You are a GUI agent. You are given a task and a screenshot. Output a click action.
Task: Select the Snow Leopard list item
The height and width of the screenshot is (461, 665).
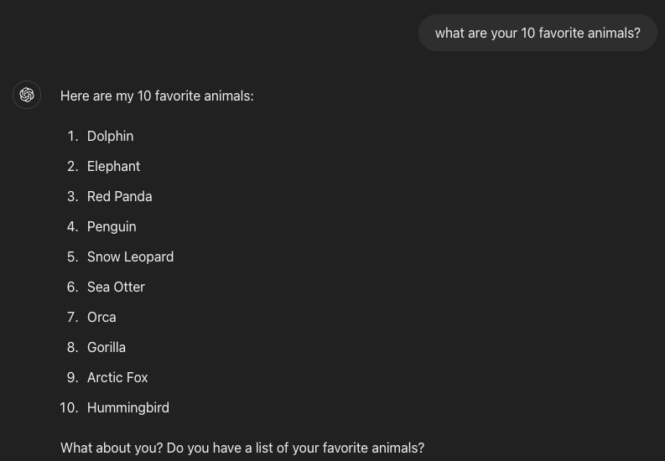(130, 256)
